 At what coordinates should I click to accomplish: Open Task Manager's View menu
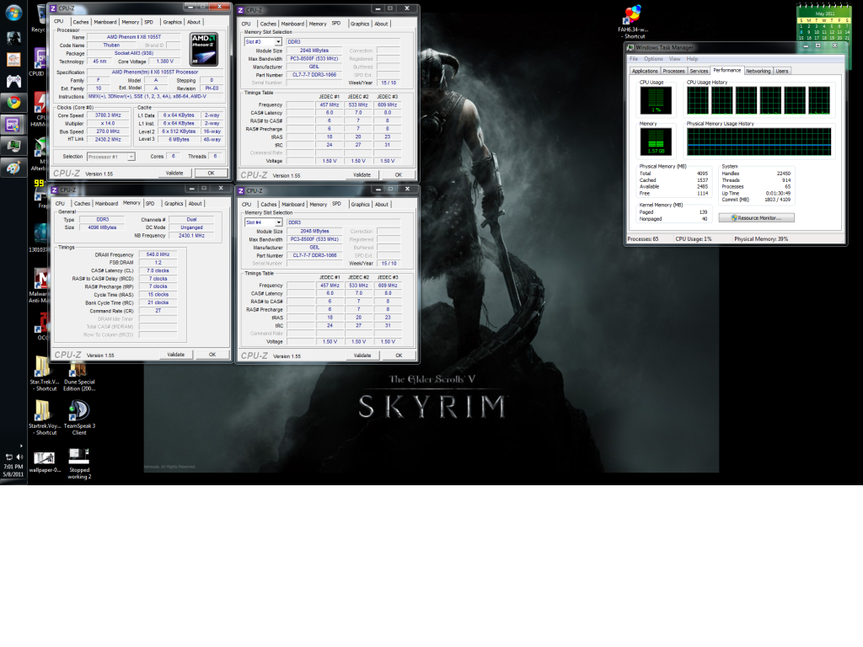click(675, 59)
